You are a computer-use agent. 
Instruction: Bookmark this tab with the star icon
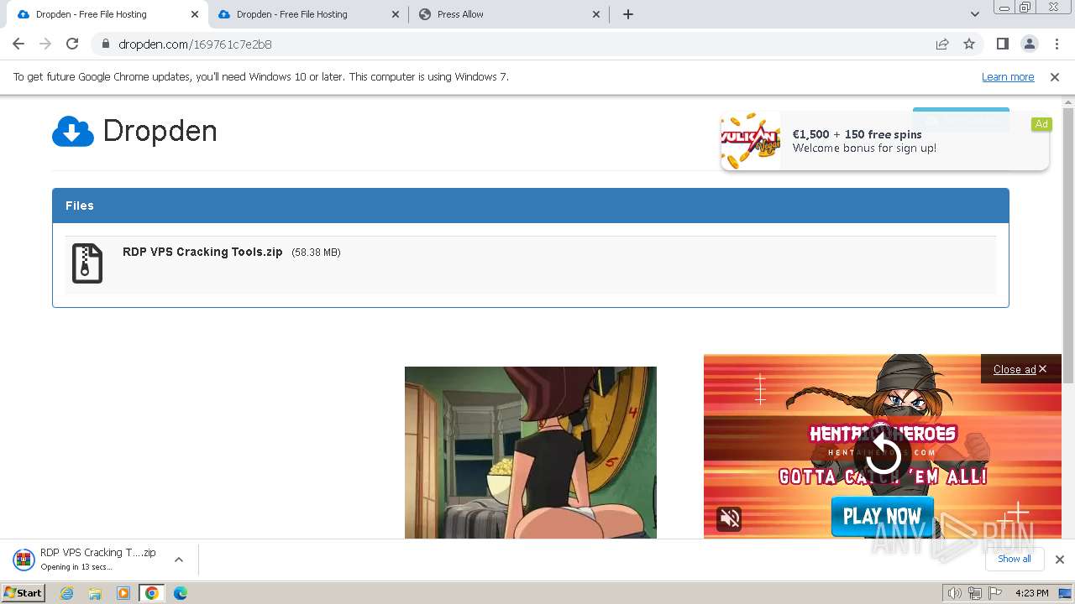pyautogui.click(x=969, y=44)
